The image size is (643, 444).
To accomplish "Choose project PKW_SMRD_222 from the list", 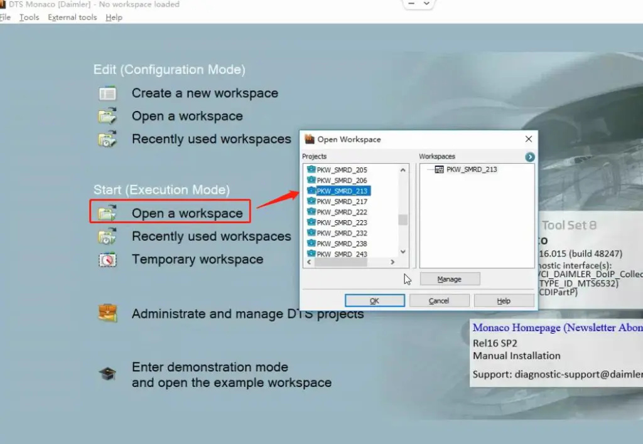I will pyautogui.click(x=342, y=212).
